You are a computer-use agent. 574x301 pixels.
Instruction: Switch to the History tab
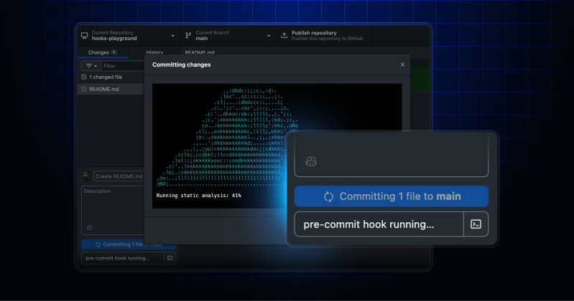(x=154, y=52)
